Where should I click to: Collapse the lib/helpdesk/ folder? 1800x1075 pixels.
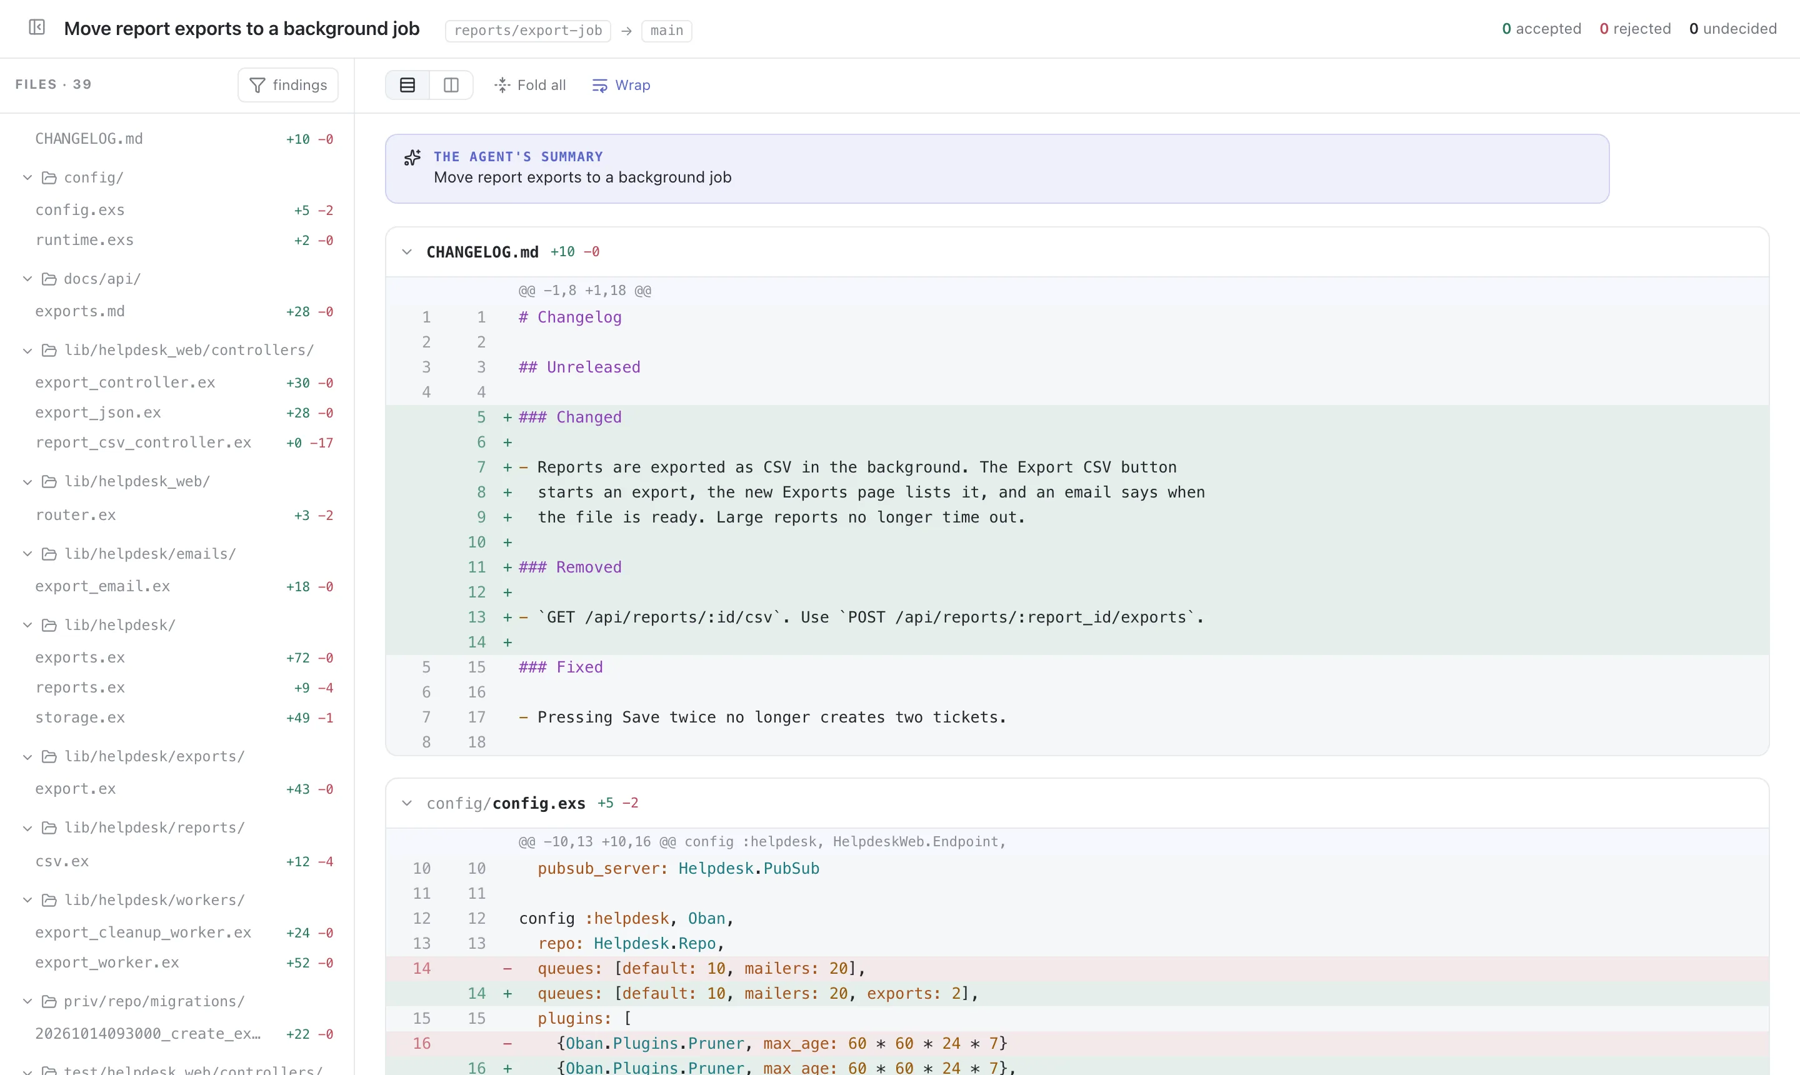click(x=27, y=625)
